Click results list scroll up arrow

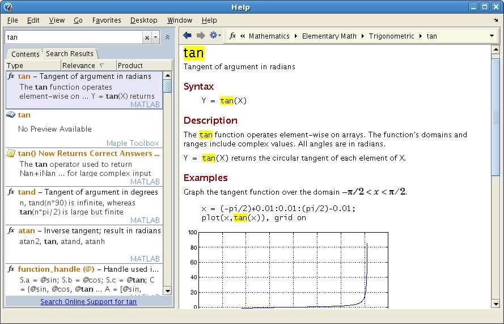point(167,75)
